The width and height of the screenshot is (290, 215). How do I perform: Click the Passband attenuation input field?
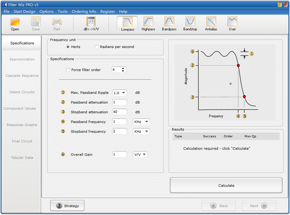point(120,102)
